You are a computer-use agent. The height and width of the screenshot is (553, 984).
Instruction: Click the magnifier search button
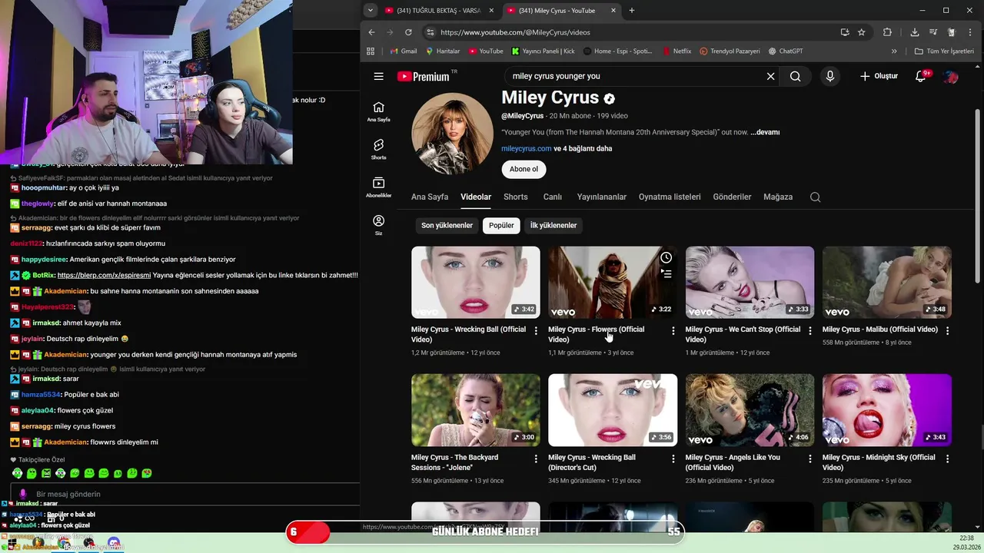pos(795,76)
